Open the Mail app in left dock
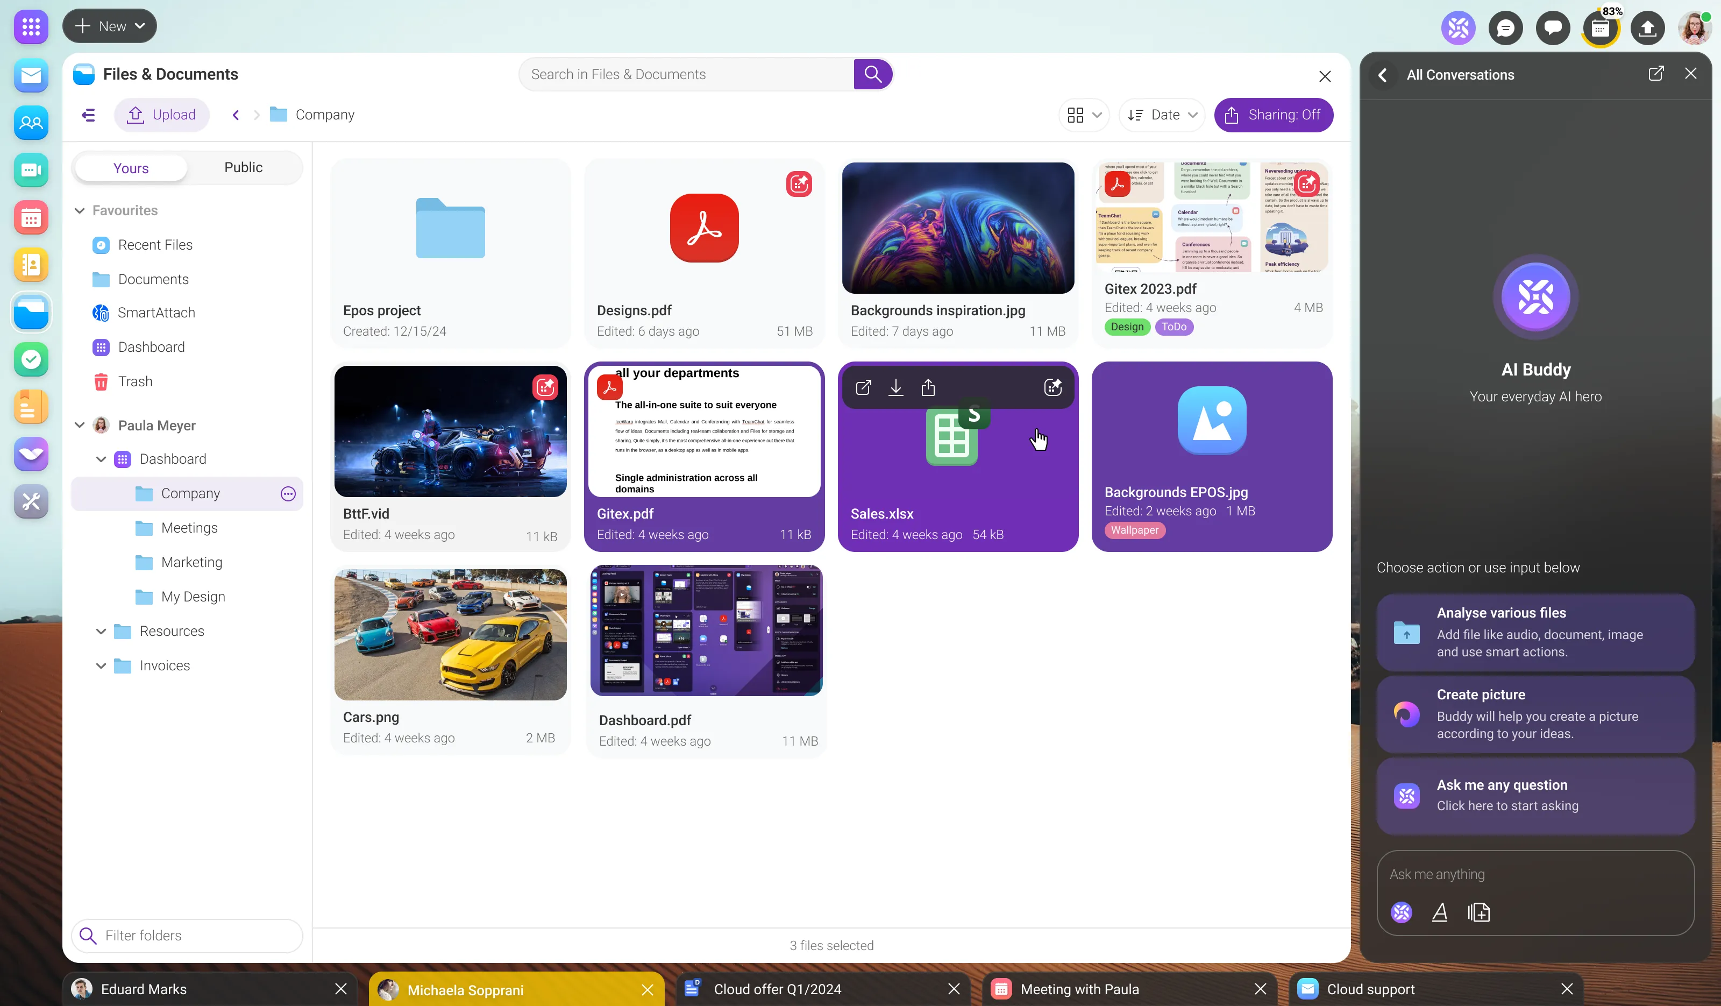Image resolution: width=1721 pixels, height=1006 pixels. click(31, 75)
